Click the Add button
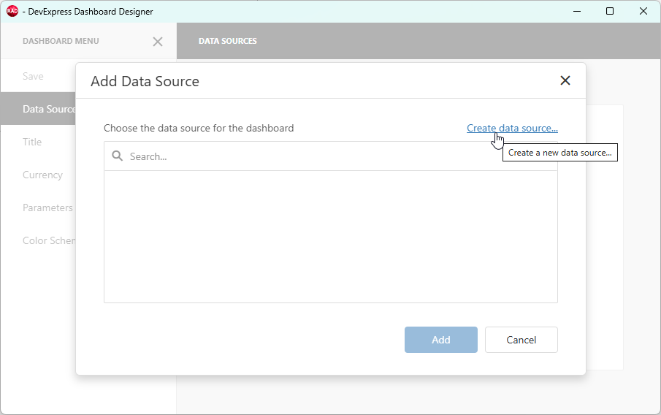This screenshot has width=661, height=415. click(x=441, y=340)
